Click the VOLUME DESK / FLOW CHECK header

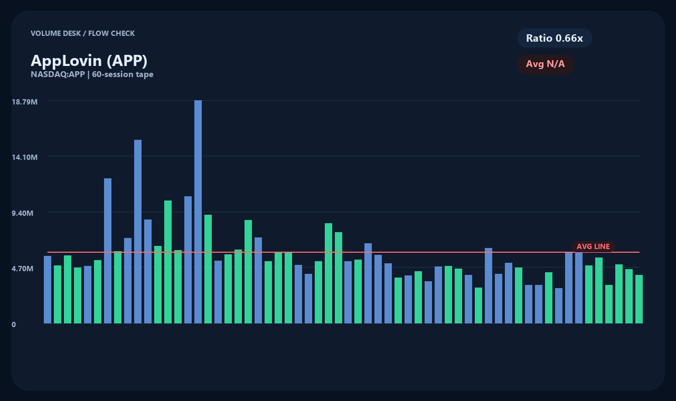[x=83, y=33]
